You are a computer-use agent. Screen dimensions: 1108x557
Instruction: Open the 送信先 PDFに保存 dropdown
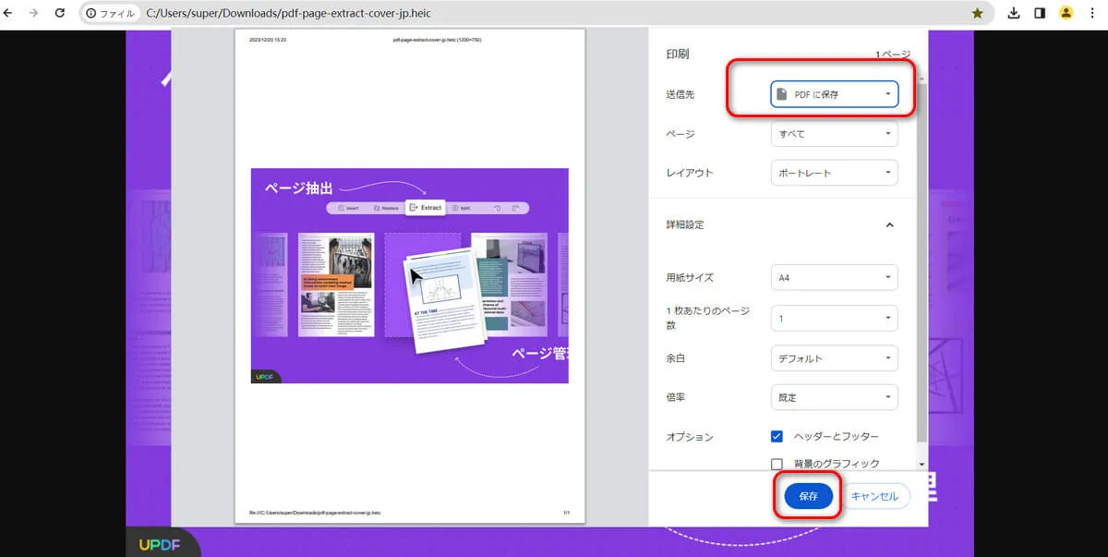tap(834, 94)
